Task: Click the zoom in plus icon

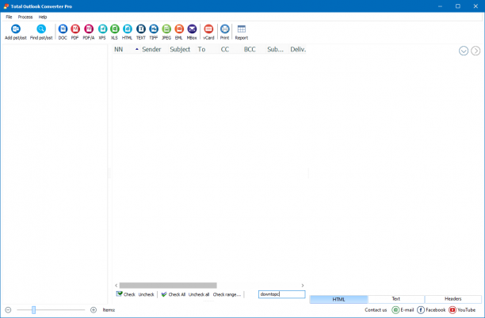Action: pos(94,309)
